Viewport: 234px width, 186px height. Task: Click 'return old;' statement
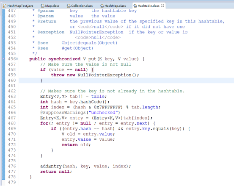pyautogui.click(x=76, y=145)
